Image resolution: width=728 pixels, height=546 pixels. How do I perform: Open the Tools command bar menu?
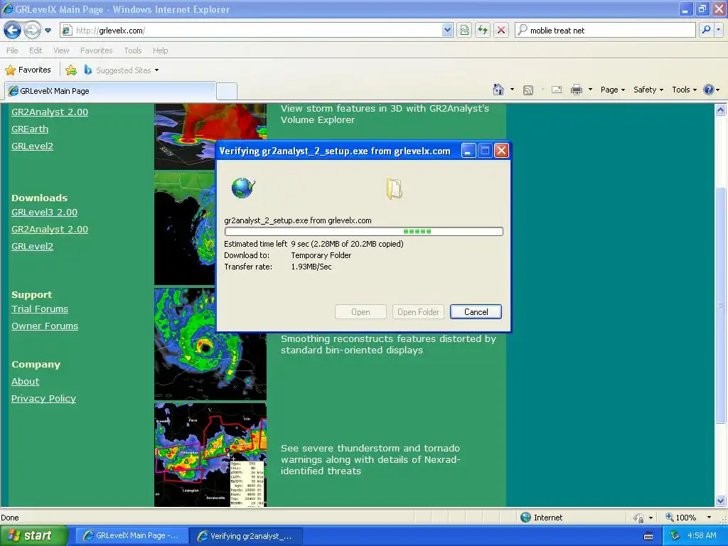(685, 90)
